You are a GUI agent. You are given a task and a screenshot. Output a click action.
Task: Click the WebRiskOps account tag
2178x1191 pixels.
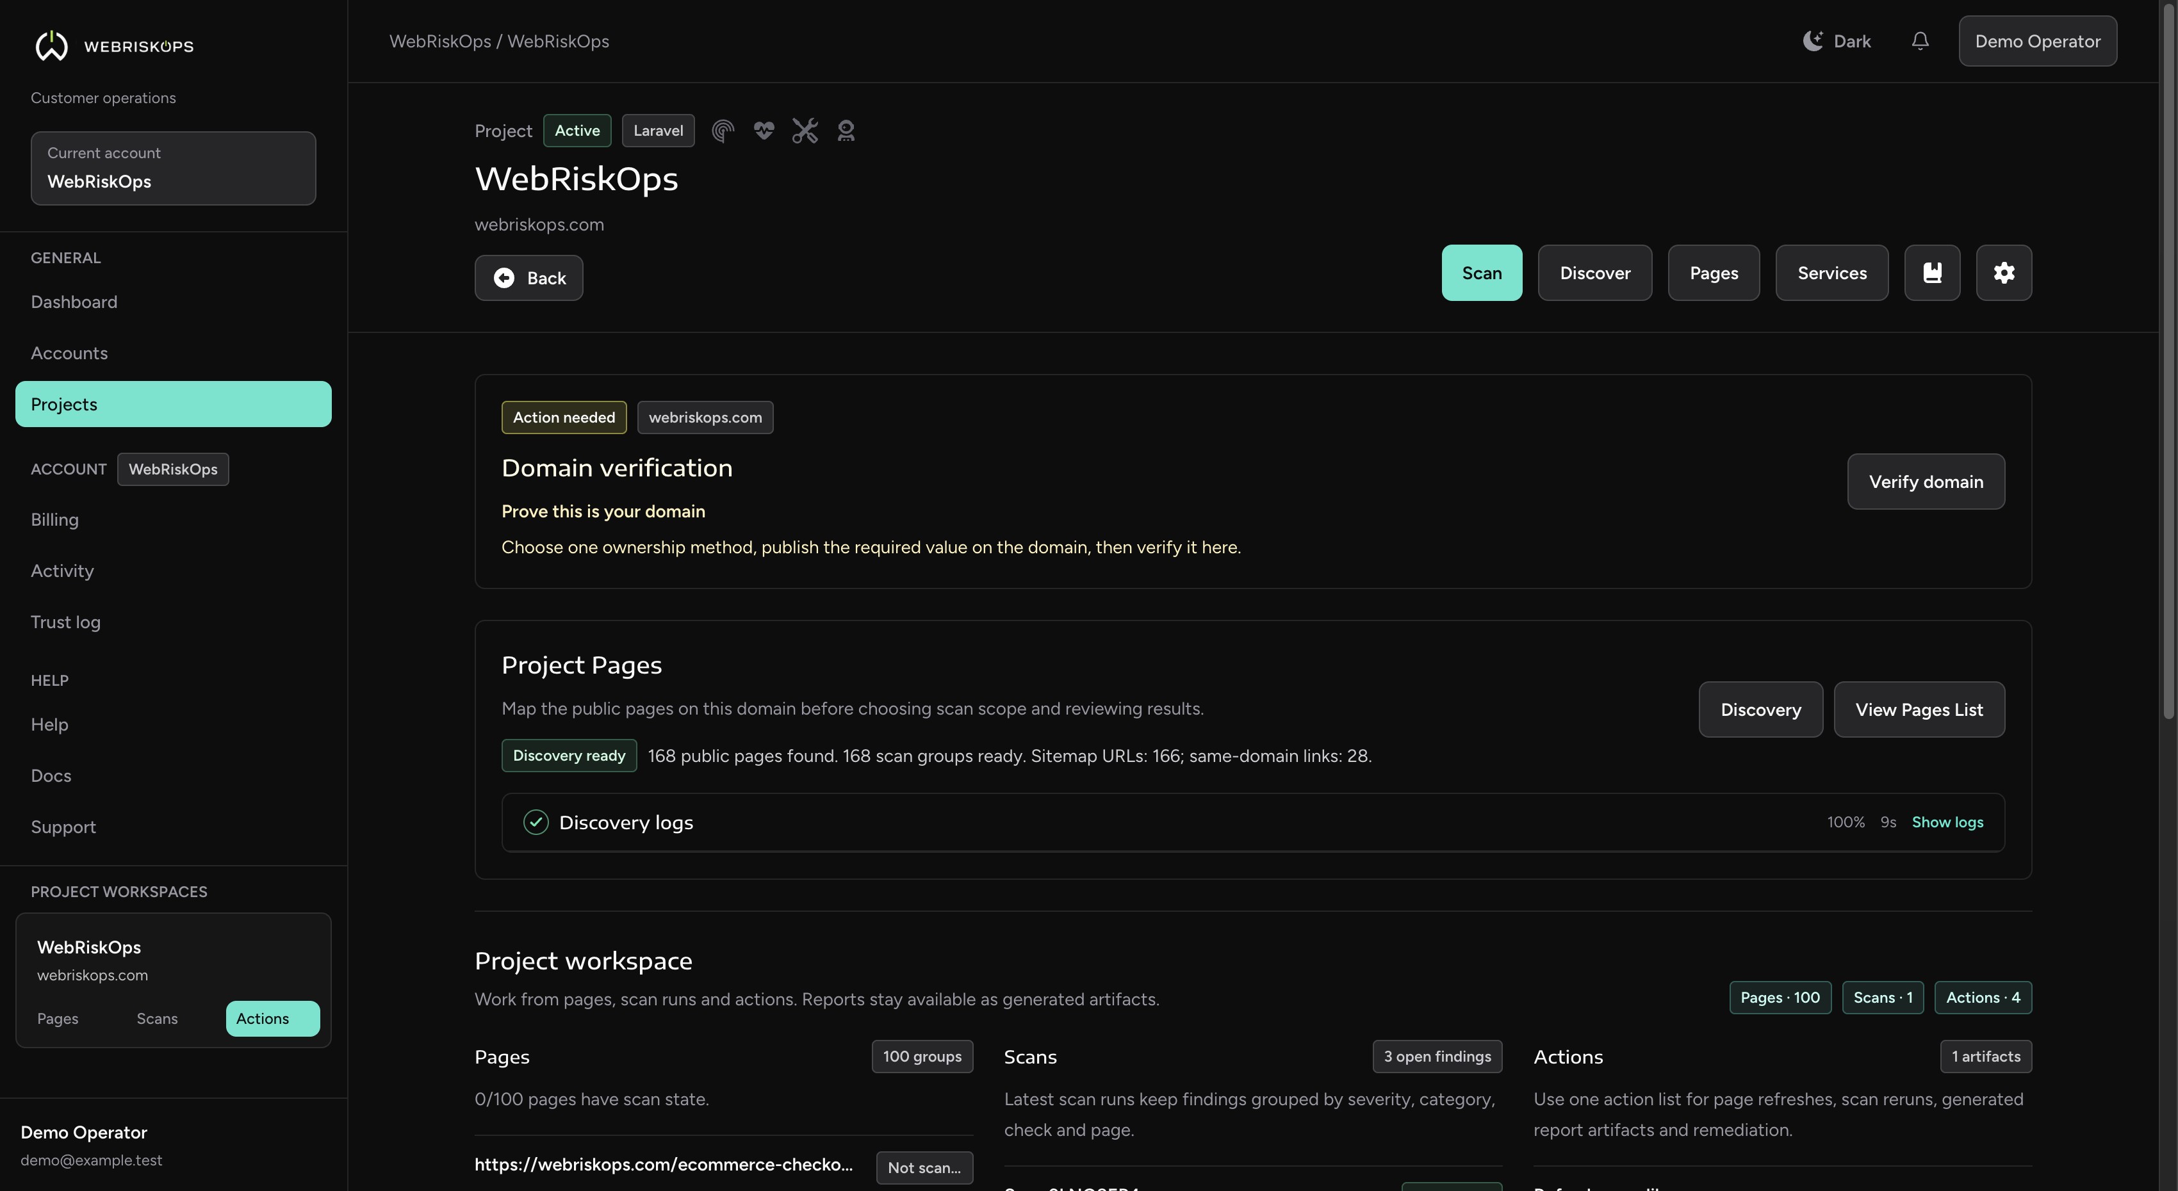(x=172, y=469)
